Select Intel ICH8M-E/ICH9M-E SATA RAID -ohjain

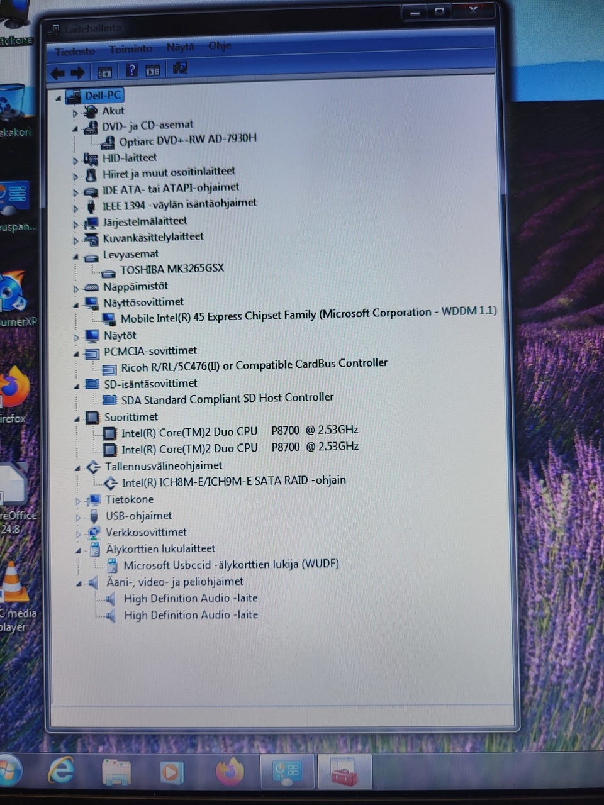[x=233, y=482]
